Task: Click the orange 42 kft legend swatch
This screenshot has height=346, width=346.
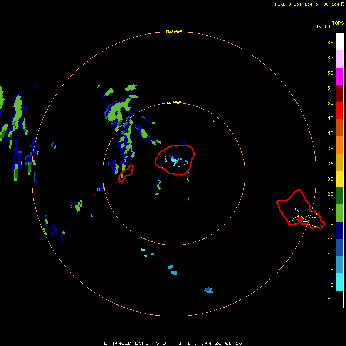Action: pyautogui.click(x=339, y=145)
